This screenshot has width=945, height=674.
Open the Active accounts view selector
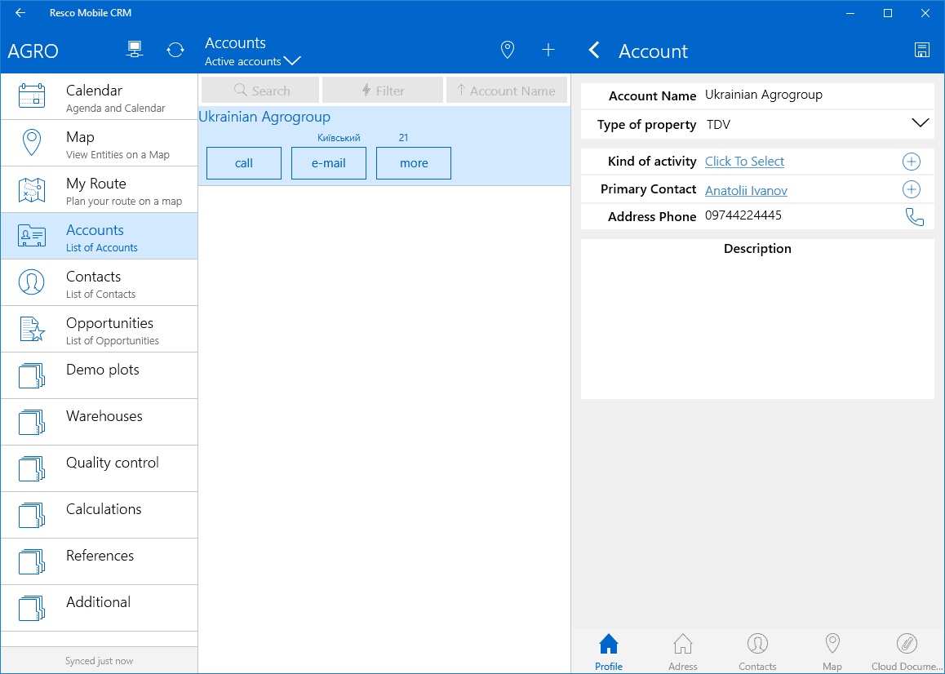(x=252, y=61)
